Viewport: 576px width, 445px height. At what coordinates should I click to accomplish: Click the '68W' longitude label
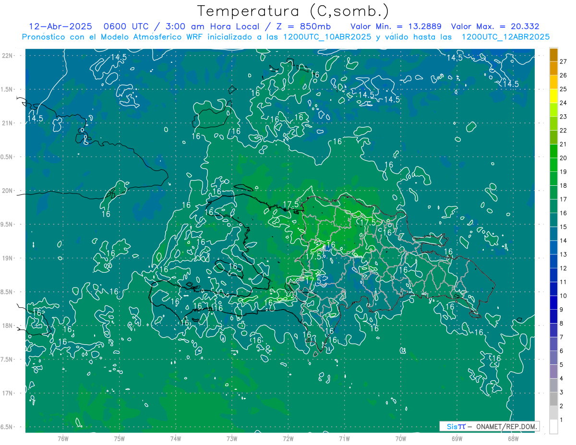click(513, 439)
